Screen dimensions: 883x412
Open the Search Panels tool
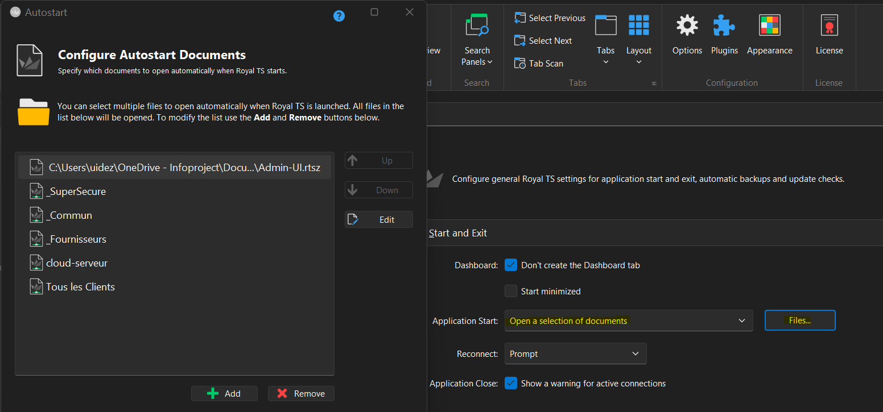[x=477, y=39]
